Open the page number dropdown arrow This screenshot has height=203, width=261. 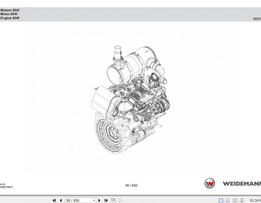(94, 200)
